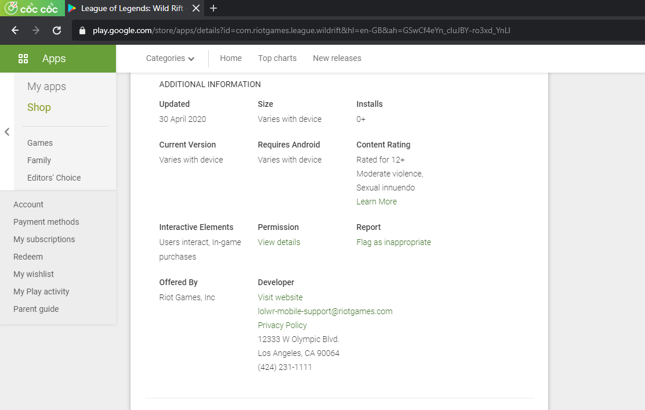Click the address bar URL
The height and width of the screenshot is (410, 645).
point(301,30)
